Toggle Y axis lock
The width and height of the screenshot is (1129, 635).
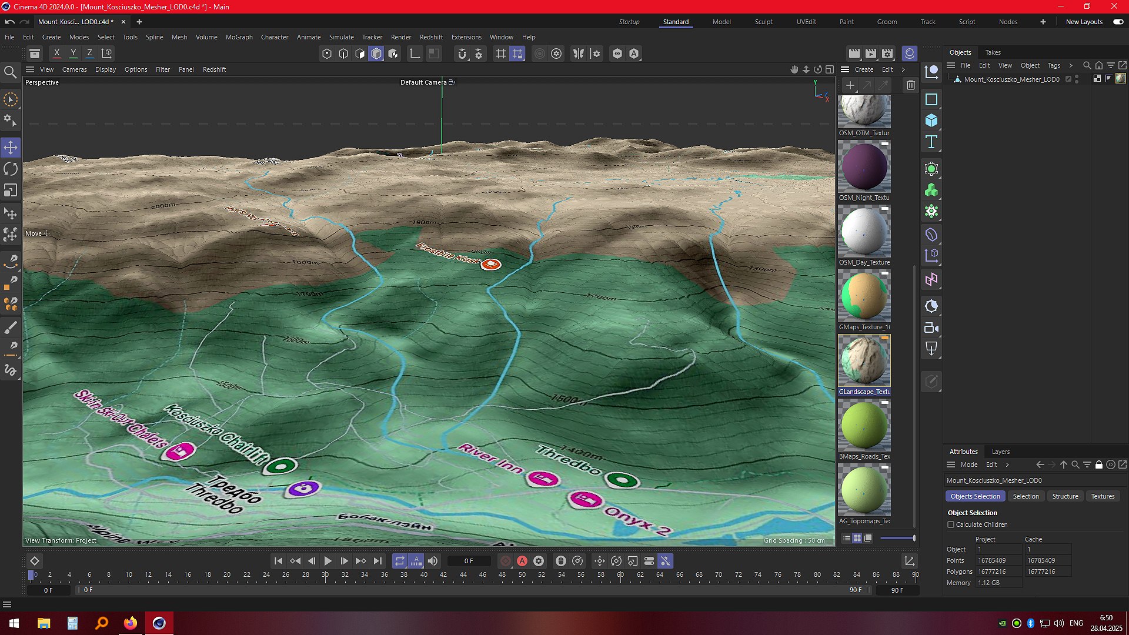point(74,53)
